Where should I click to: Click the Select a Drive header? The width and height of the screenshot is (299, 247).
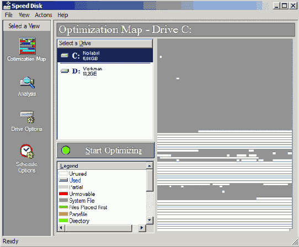pyautogui.click(x=105, y=44)
